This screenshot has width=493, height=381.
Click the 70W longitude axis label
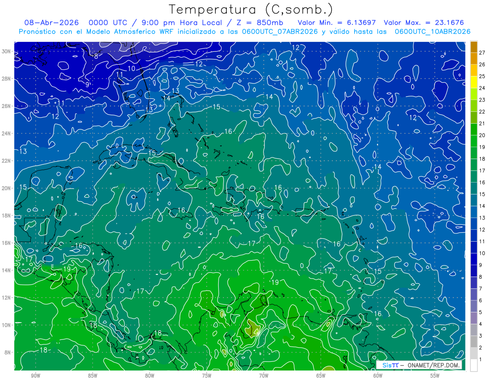pos(264,376)
